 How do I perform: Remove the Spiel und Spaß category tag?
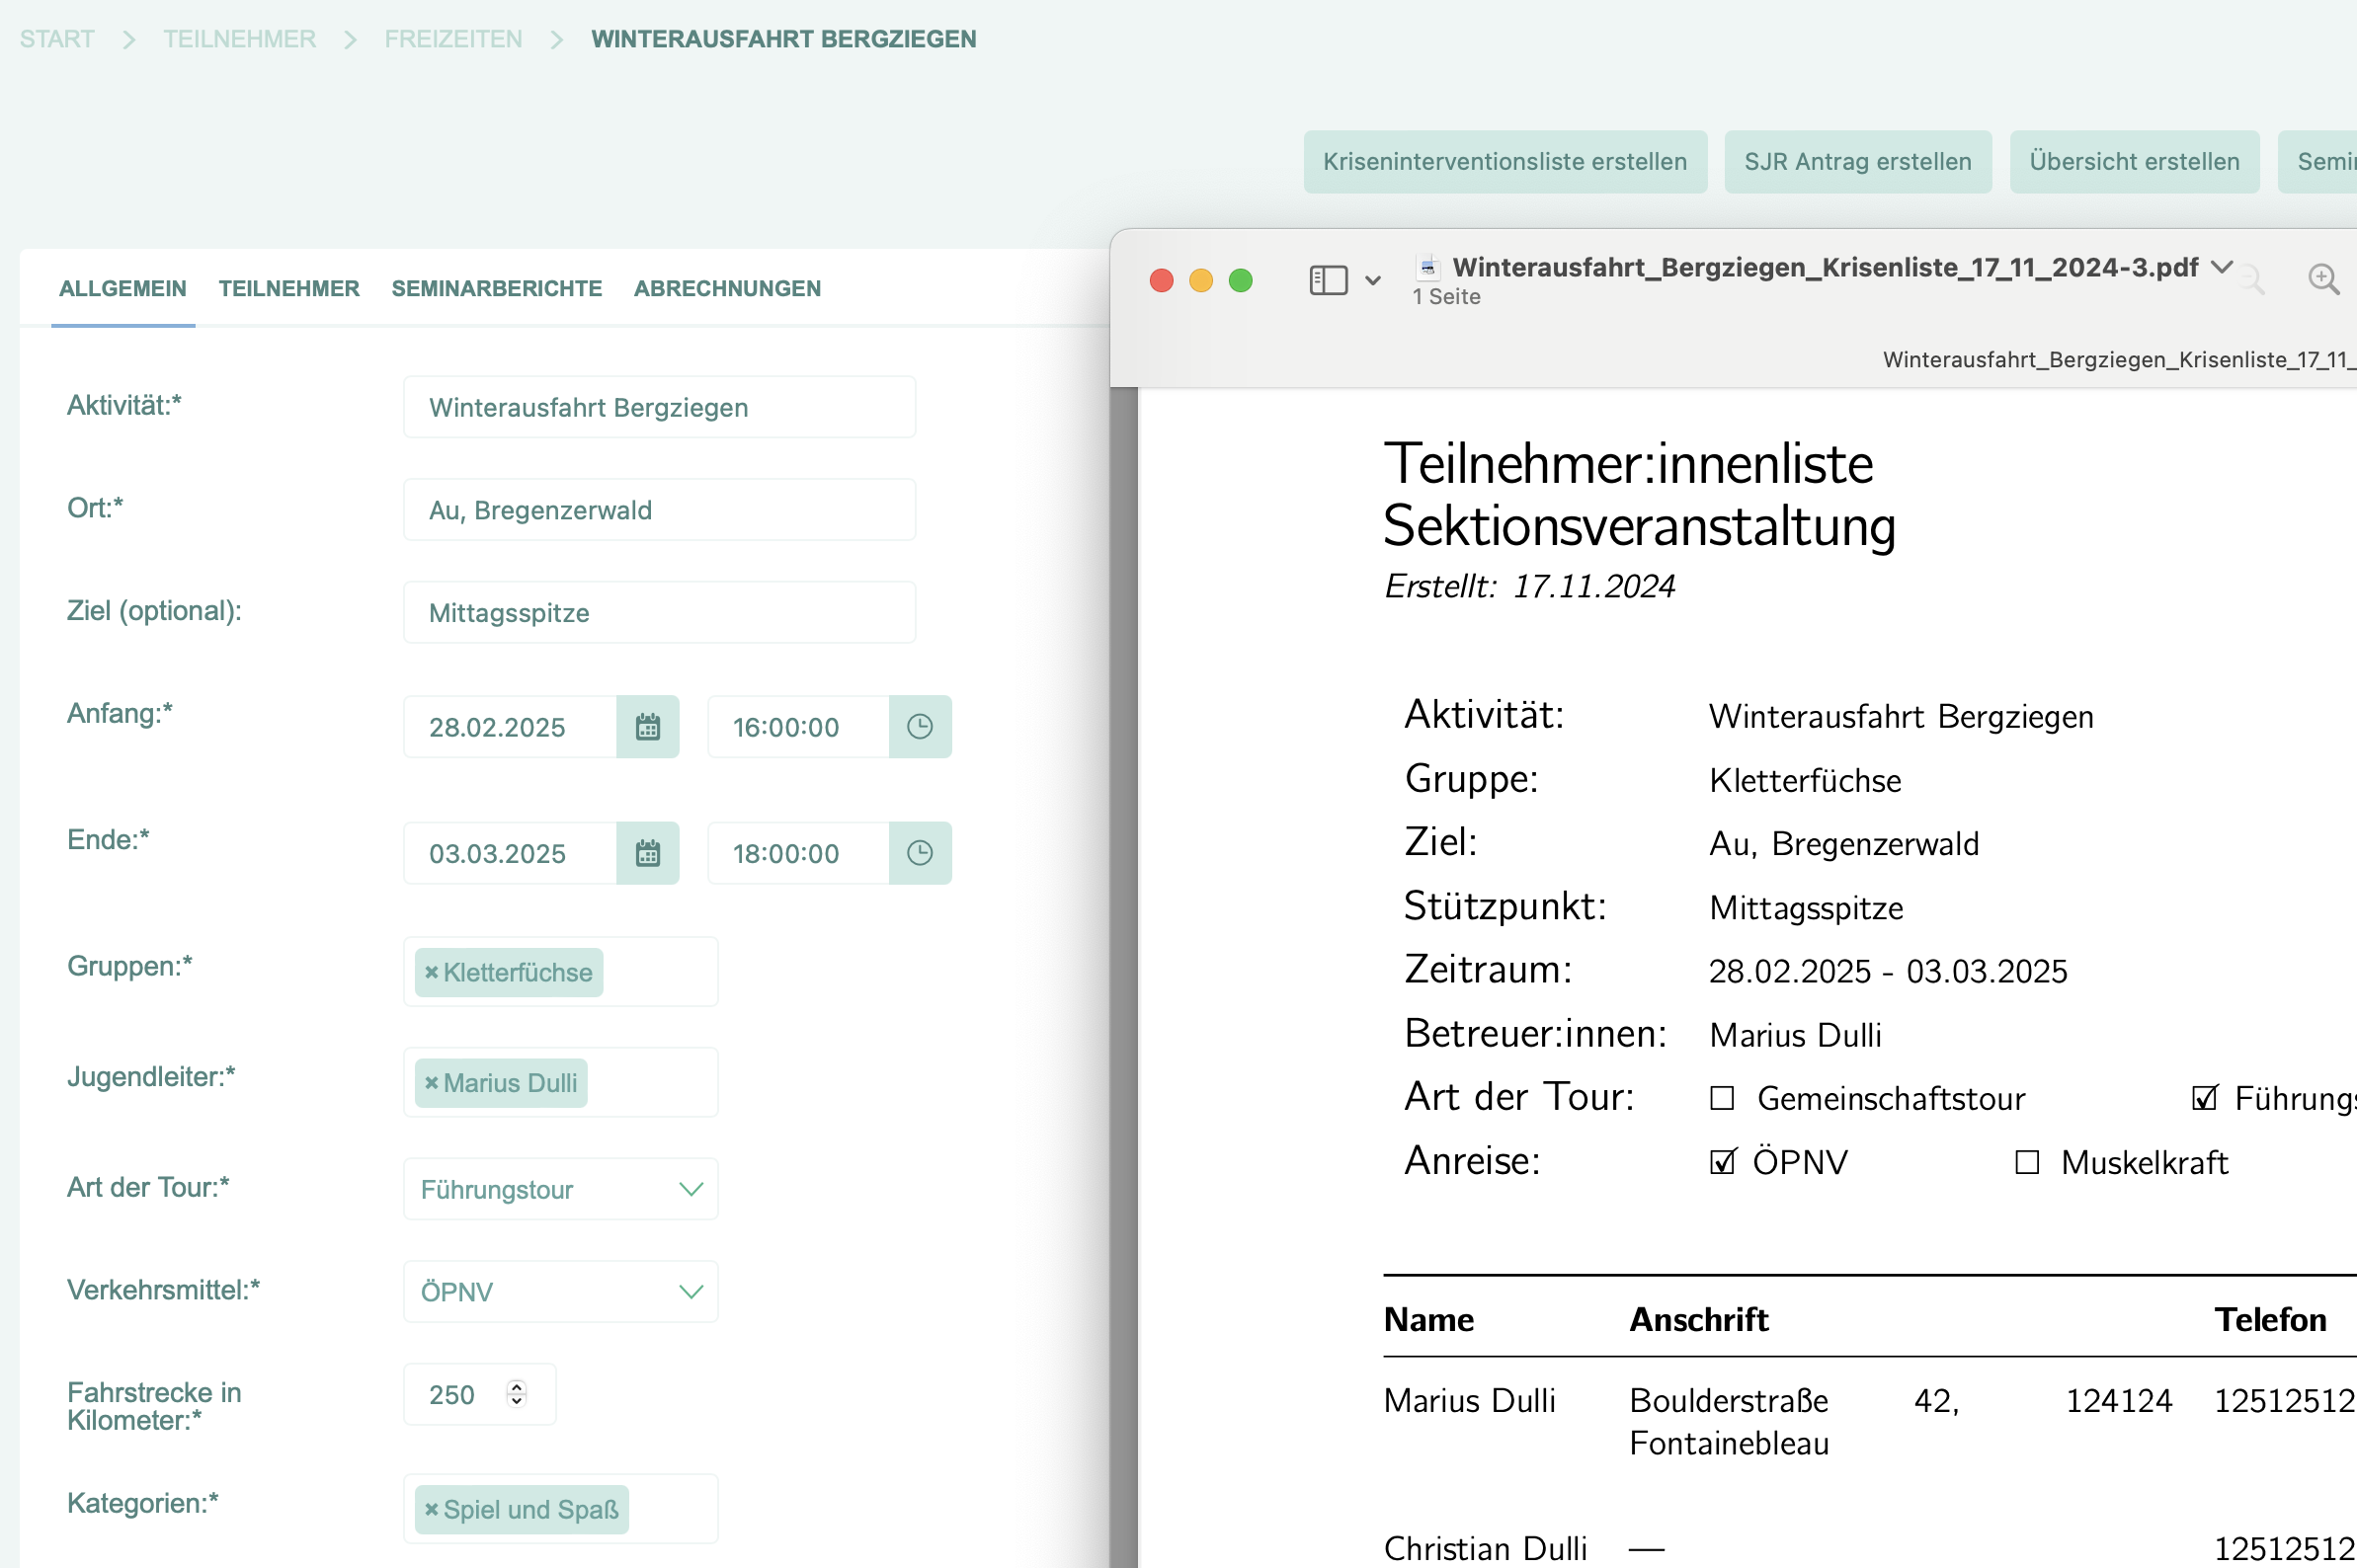click(x=431, y=1509)
